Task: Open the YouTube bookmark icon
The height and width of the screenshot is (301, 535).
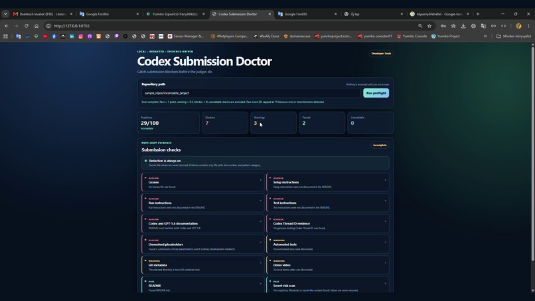Action: [x=45, y=37]
